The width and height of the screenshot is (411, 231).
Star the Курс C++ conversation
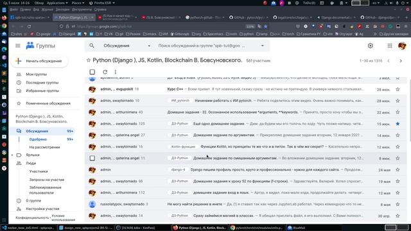click(x=398, y=89)
